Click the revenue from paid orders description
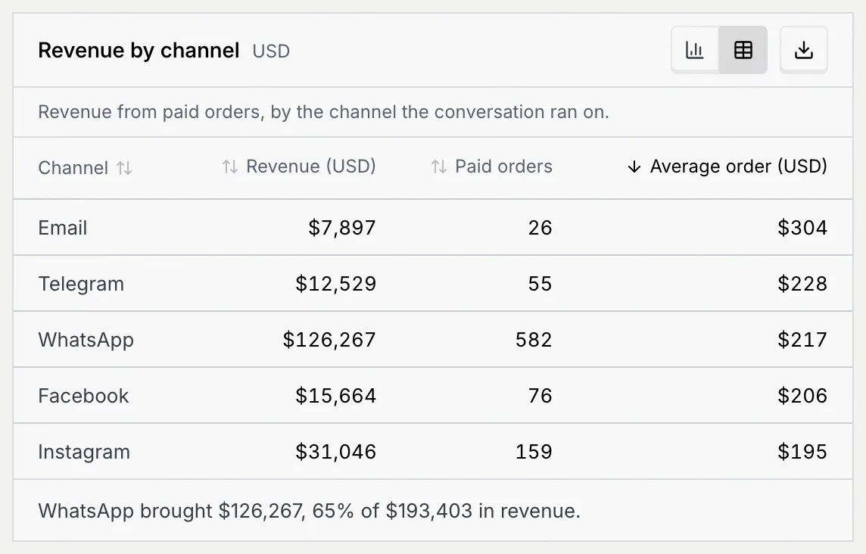Image resolution: width=866 pixels, height=554 pixels. [x=323, y=111]
